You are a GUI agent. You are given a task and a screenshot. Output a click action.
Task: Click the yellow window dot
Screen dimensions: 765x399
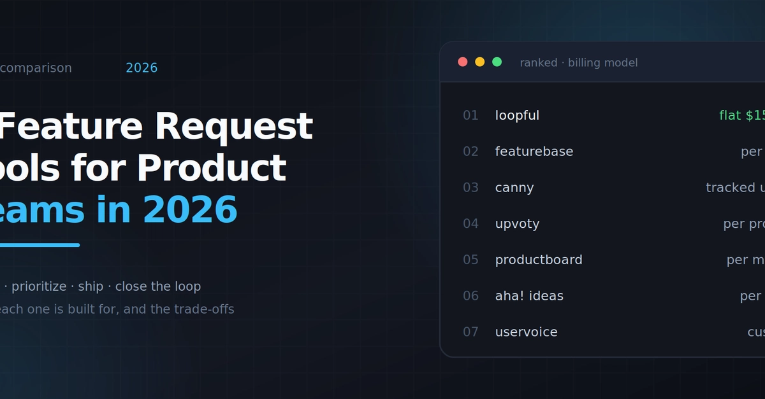click(x=480, y=62)
